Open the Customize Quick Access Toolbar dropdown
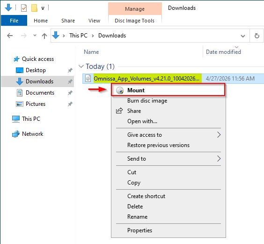264x244 pixels. (x=43, y=8)
